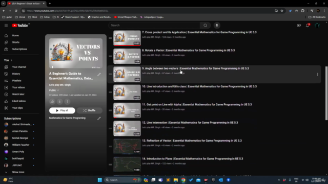Open Subscriptions in sidebar
The height and width of the screenshot is (184, 328).
[x=20, y=49]
